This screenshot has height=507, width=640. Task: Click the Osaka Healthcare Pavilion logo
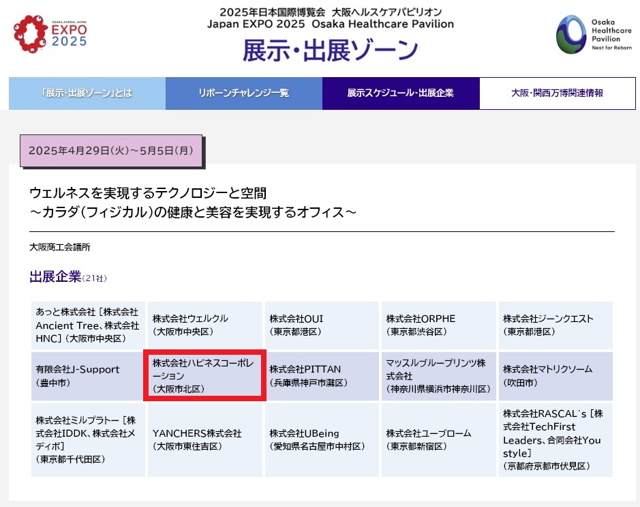pos(594,35)
